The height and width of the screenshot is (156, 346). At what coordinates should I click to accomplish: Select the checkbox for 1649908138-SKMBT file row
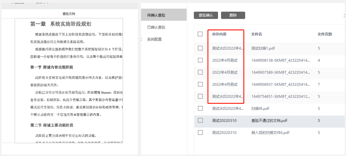[x=200, y=60]
